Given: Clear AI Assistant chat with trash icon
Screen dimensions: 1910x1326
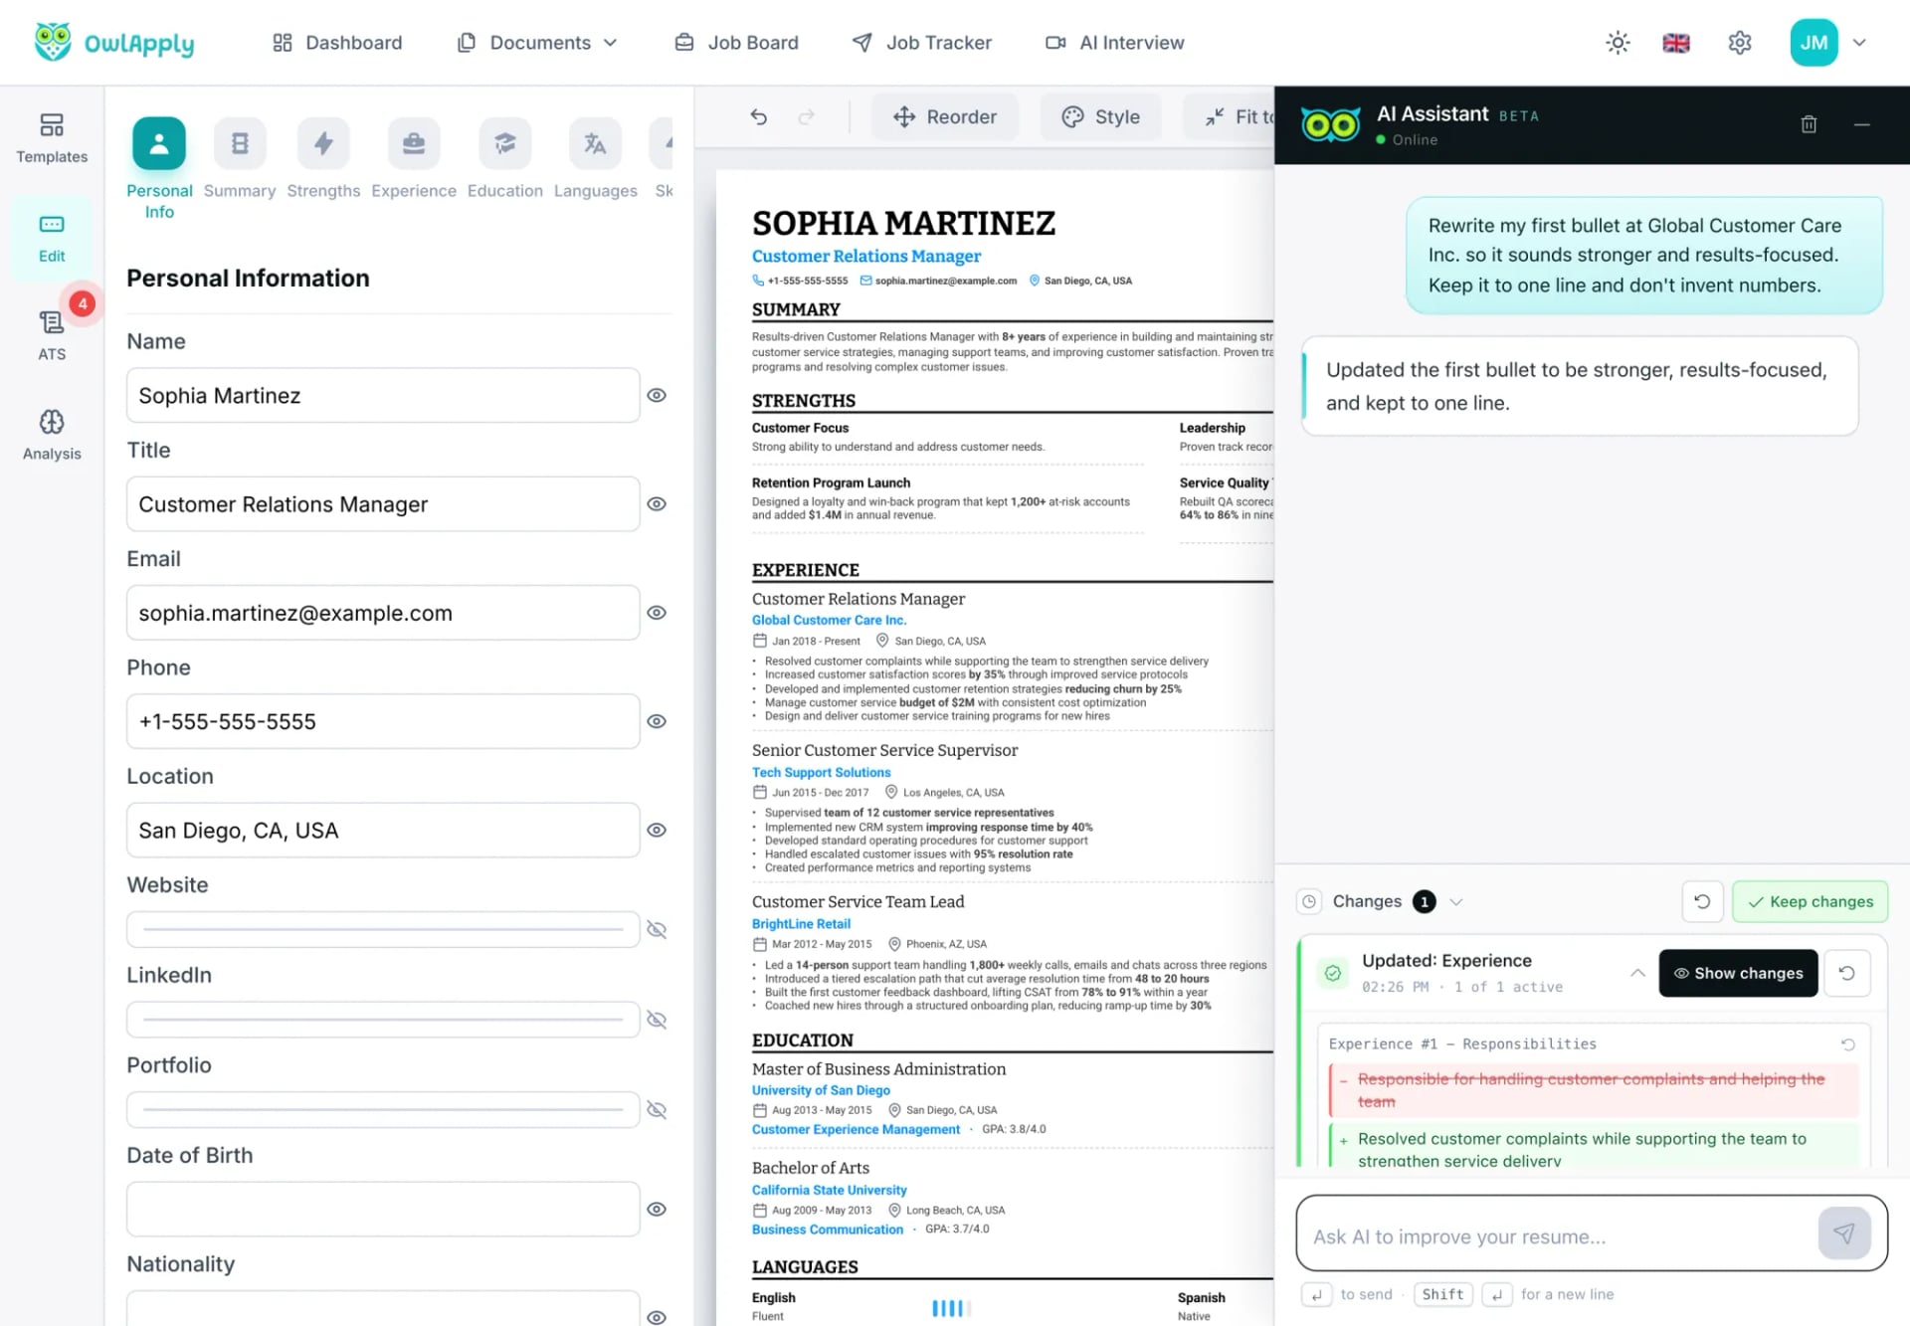Looking at the screenshot, I should click(1809, 124).
